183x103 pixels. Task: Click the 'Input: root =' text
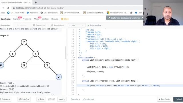point(7,83)
